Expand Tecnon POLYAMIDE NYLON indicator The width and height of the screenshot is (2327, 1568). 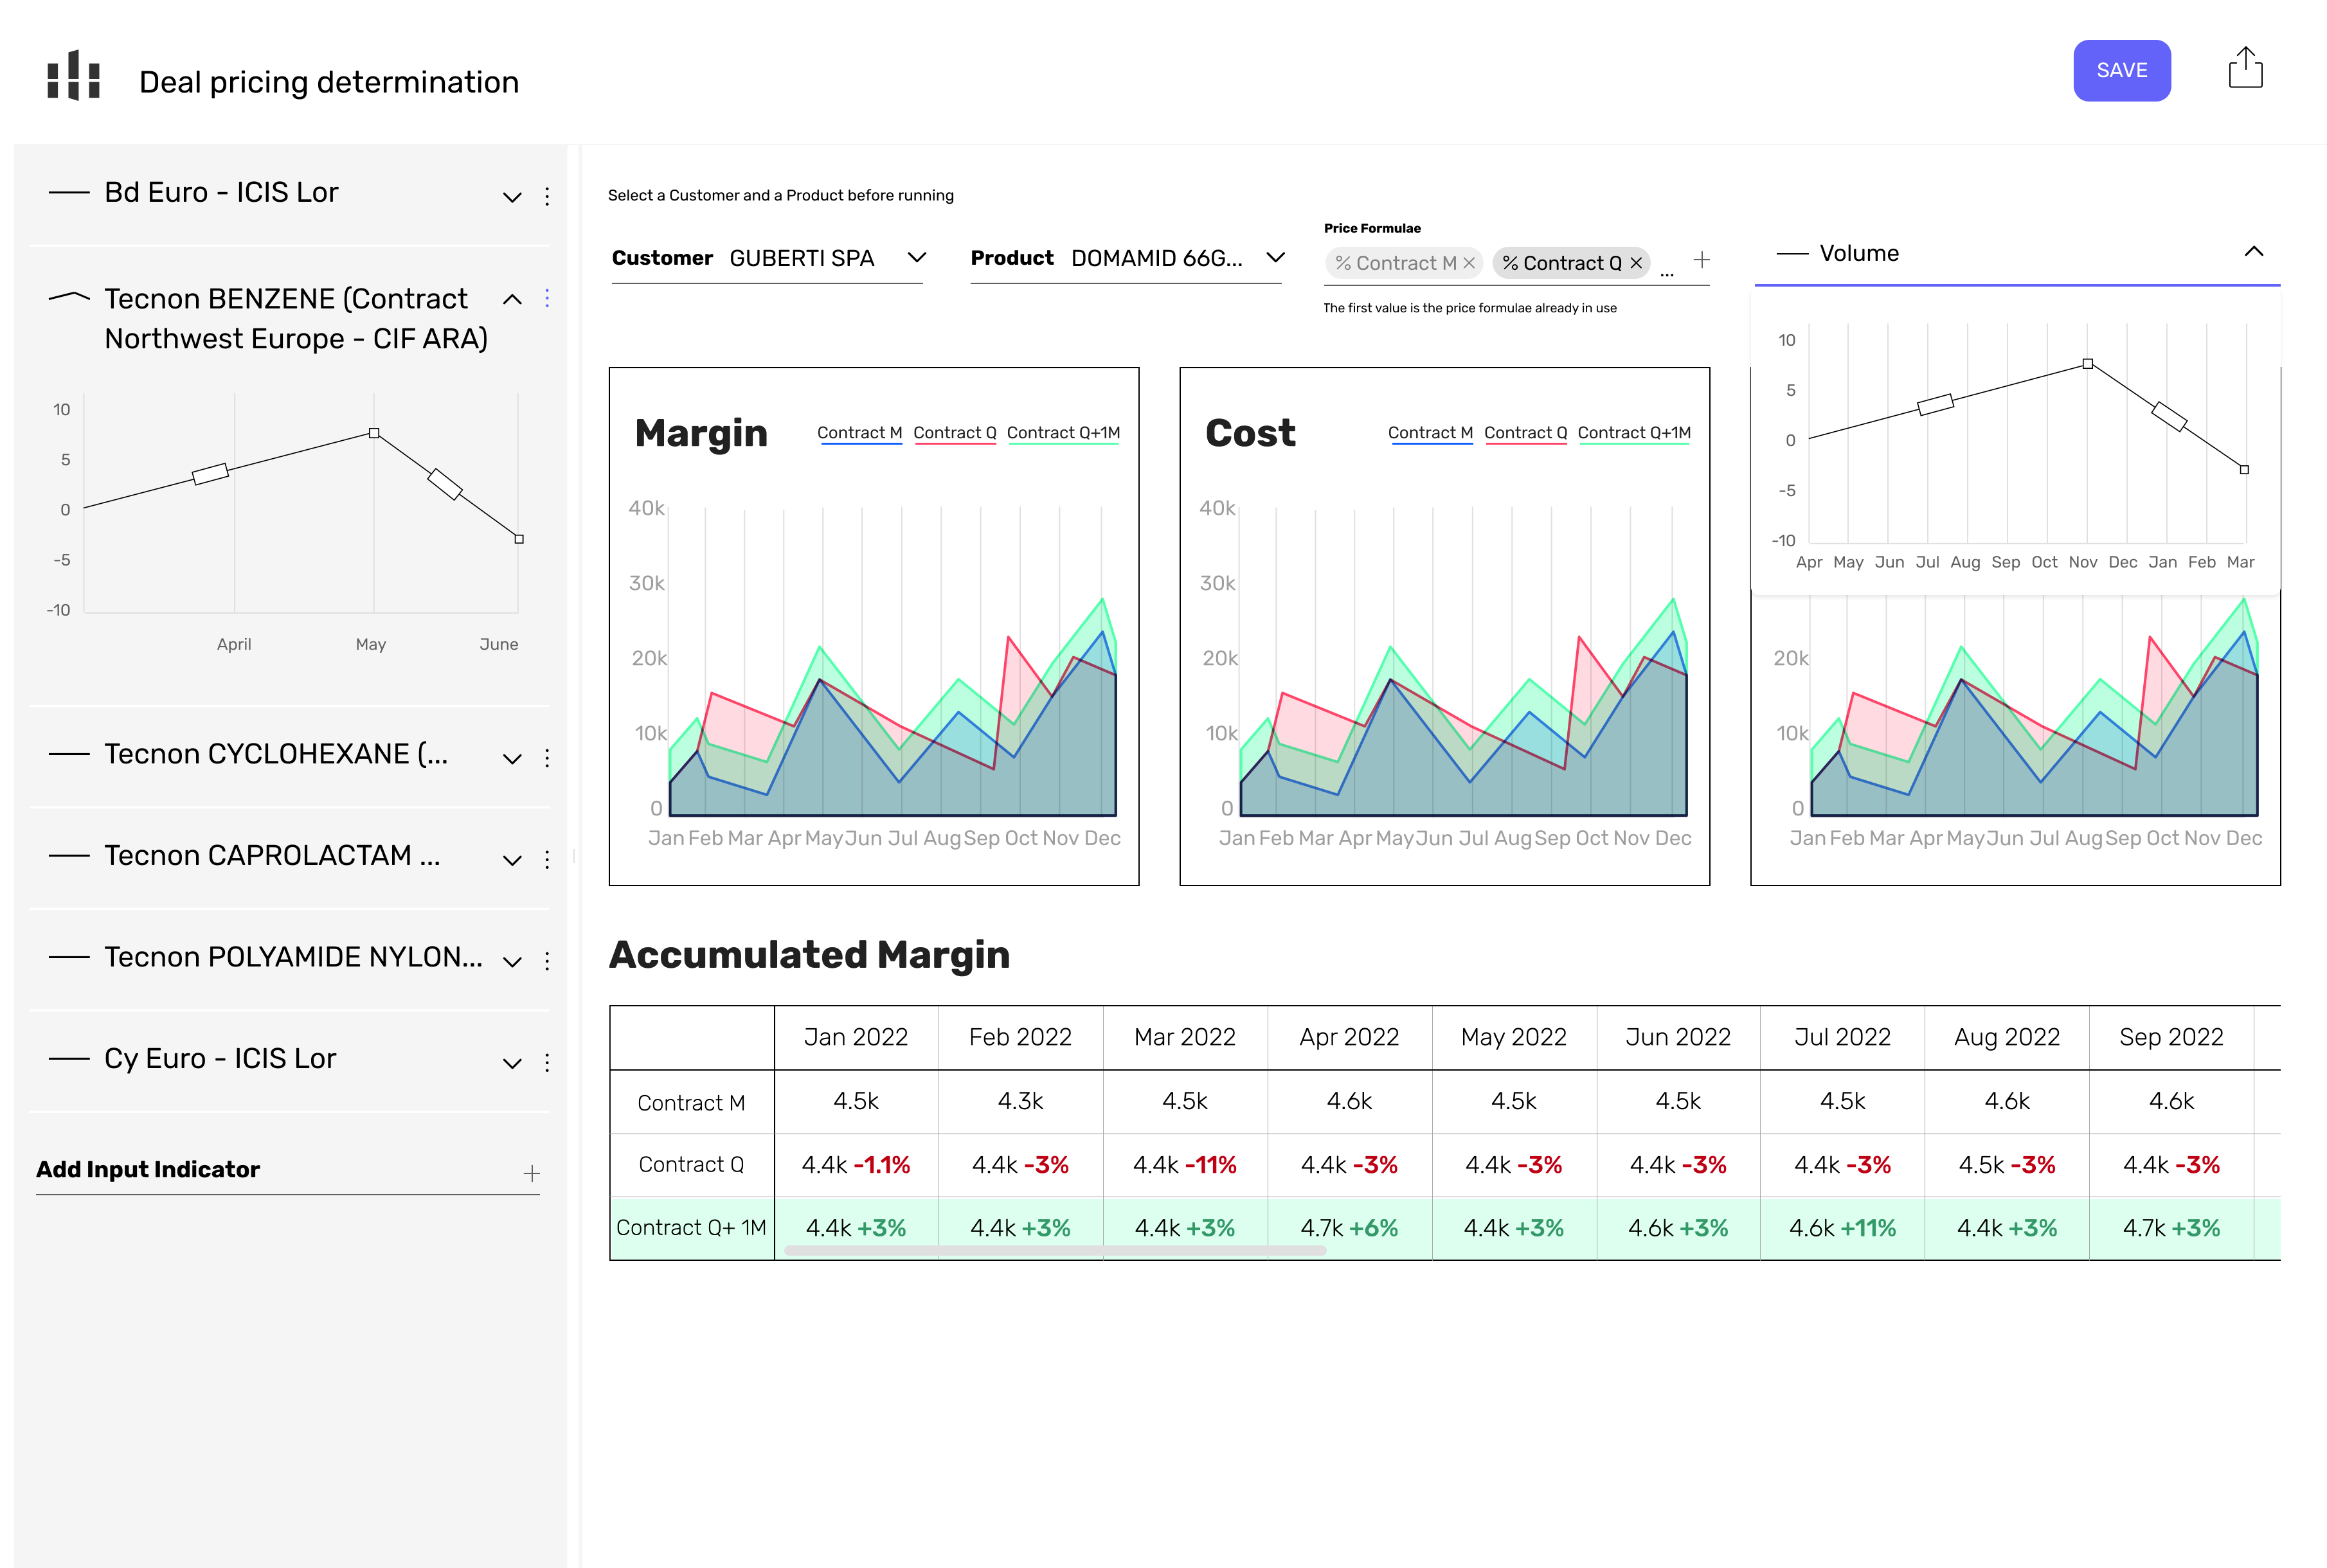click(x=512, y=962)
